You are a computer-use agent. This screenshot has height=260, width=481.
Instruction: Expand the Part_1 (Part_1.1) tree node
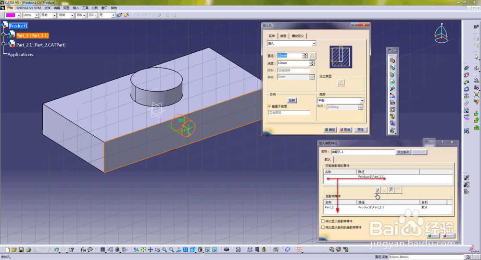(x=3, y=34)
